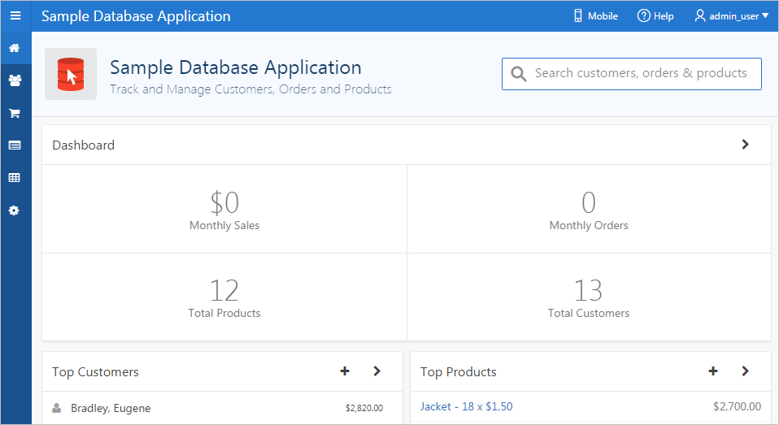The image size is (779, 425).
Task: Click the Mobile link in header
Action: click(595, 16)
